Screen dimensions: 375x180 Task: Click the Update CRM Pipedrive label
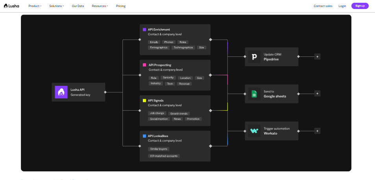[272, 57]
